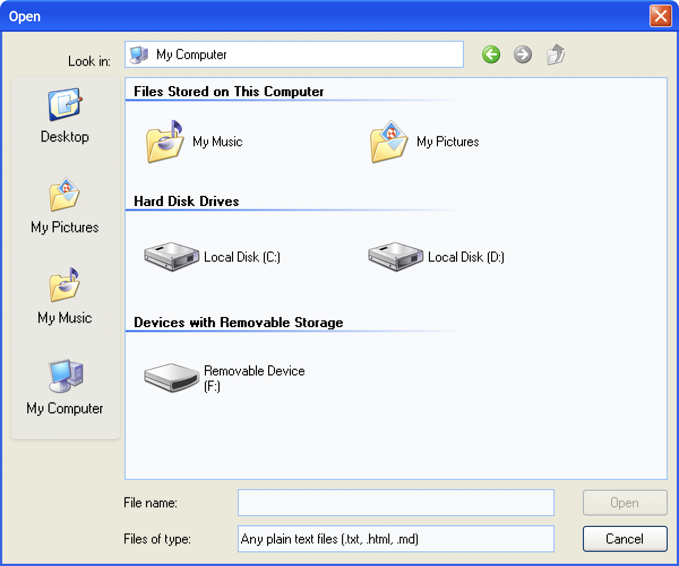Select the My Pictures folder icon in file list
The height and width of the screenshot is (566, 679).
(389, 141)
